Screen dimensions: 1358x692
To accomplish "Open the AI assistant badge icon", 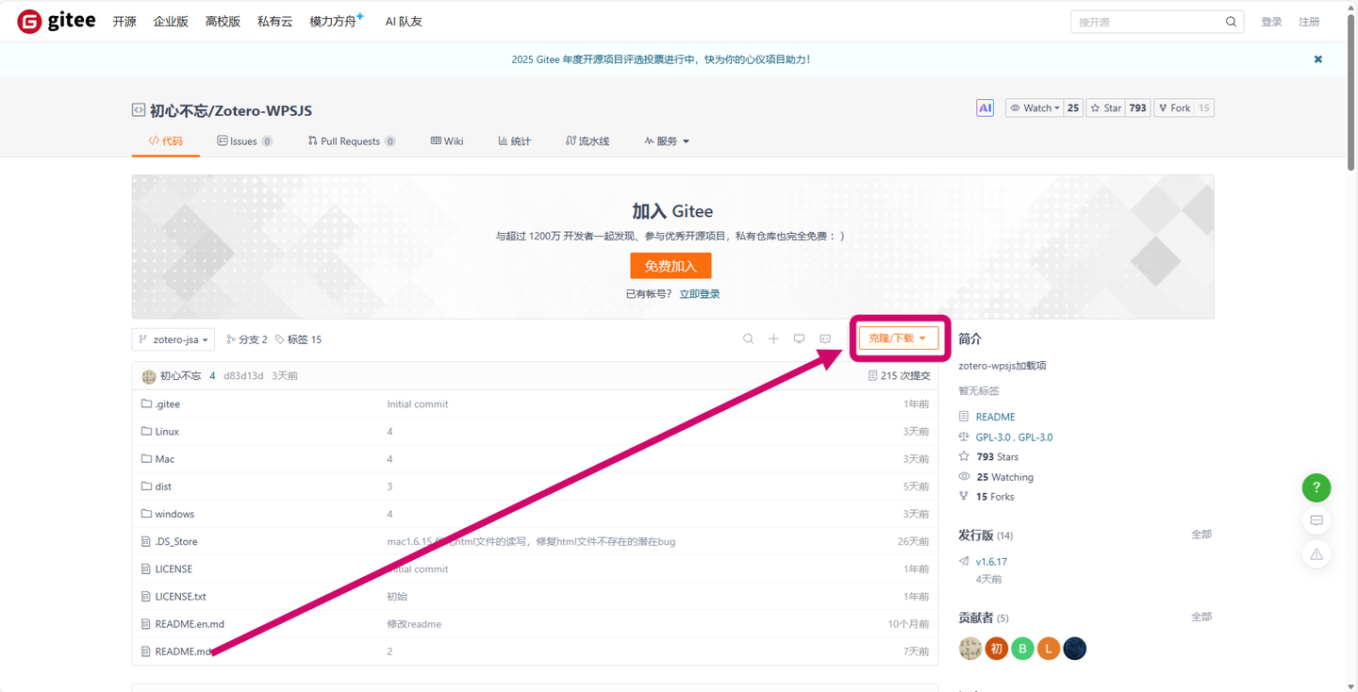I will click(985, 108).
